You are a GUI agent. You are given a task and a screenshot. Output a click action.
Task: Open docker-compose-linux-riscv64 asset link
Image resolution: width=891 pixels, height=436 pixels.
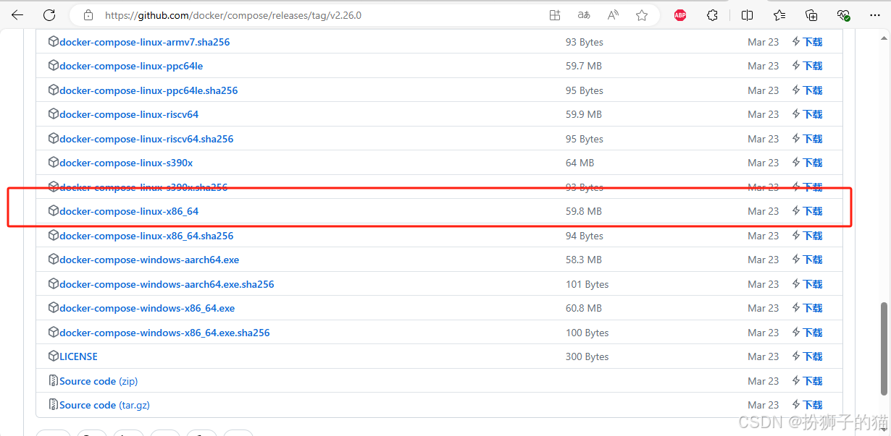(129, 114)
